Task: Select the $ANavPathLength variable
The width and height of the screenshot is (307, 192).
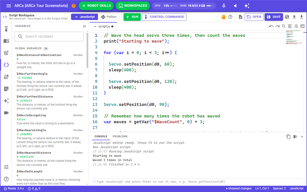Action: pos(50,177)
